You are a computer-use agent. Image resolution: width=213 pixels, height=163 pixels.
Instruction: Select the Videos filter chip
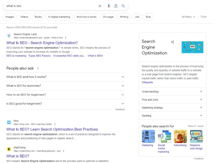point(24,17)
